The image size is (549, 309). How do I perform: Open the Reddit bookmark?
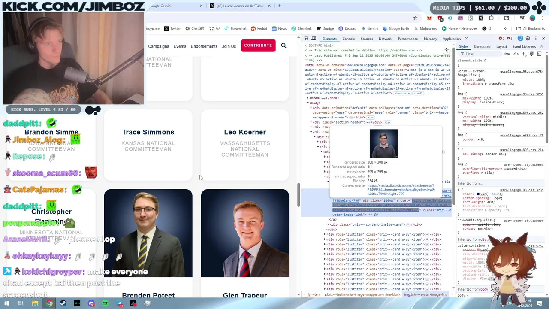[x=259, y=29]
